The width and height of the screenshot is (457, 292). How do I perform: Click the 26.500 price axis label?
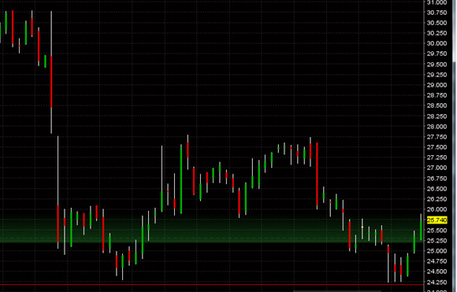click(x=437, y=189)
